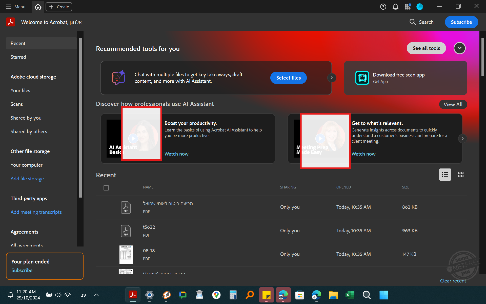Click the volume speaker tray icon

tap(58, 295)
